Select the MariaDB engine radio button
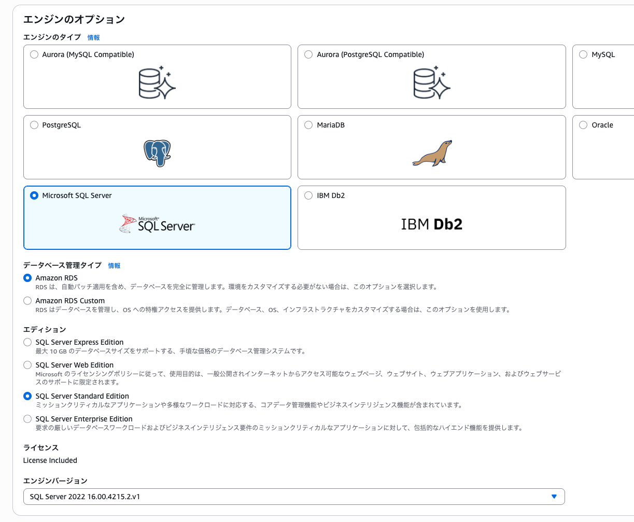Viewport: 634px width, 522px height. coord(308,125)
